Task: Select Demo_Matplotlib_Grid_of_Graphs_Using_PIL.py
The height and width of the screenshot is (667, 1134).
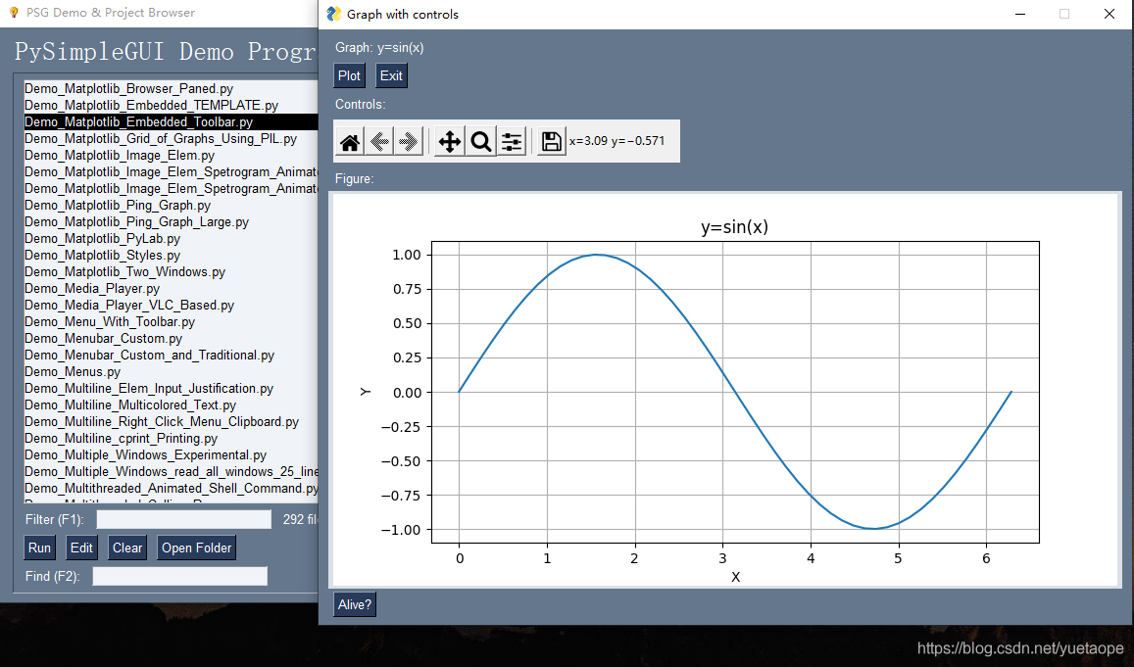Action: click(x=171, y=139)
